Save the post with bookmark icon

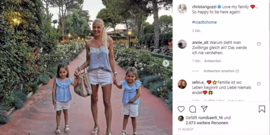262,109
